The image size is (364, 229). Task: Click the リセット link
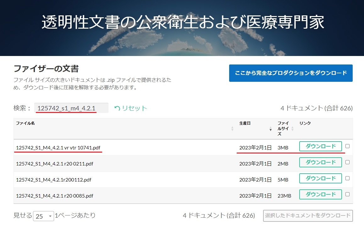[x=135, y=108]
